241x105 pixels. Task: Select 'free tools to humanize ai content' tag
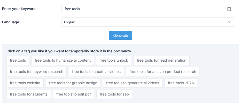pos(63,60)
